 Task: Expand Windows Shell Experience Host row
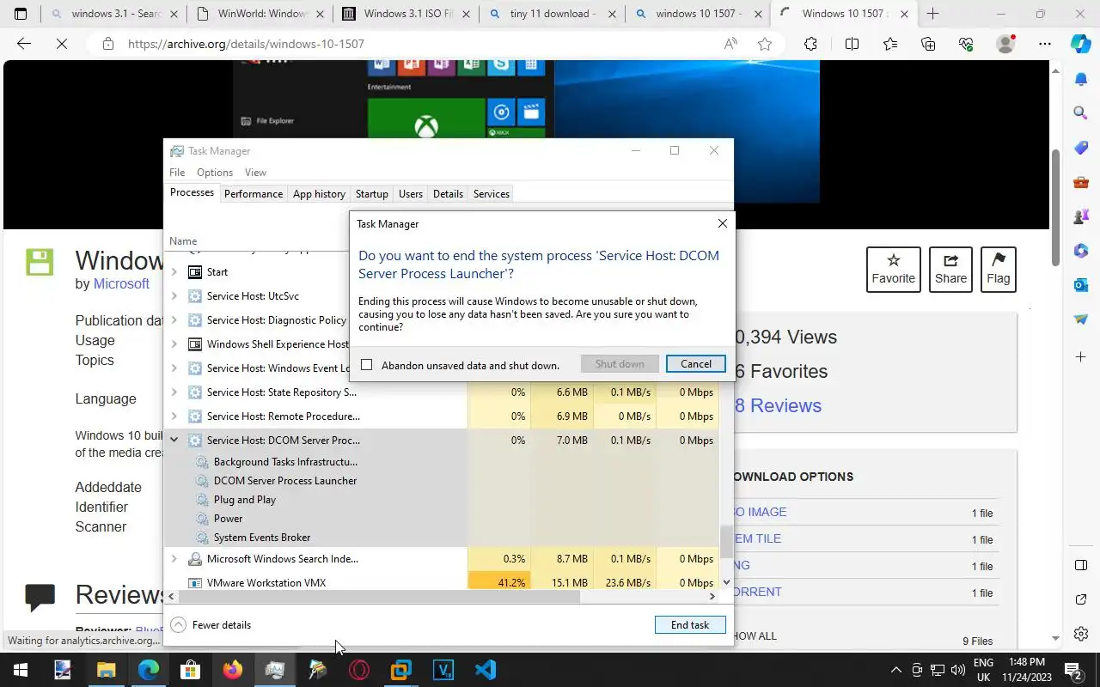click(174, 344)
